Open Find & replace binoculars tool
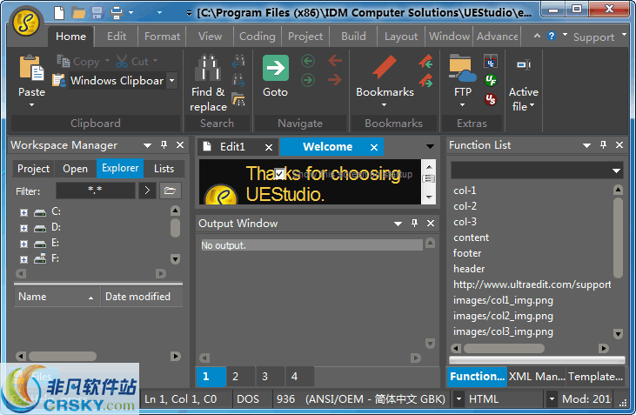Image resolution: width=636 pixels, height=415 pixels. [x=208, y=68]
